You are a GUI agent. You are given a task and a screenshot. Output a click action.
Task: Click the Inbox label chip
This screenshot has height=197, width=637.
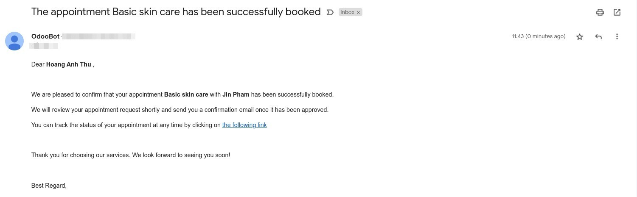(347, 12)
